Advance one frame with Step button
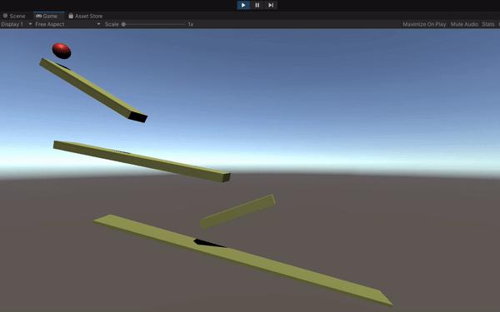Image resolution: width=500 pixels, height=312 pixels. (x=271, y=5)
